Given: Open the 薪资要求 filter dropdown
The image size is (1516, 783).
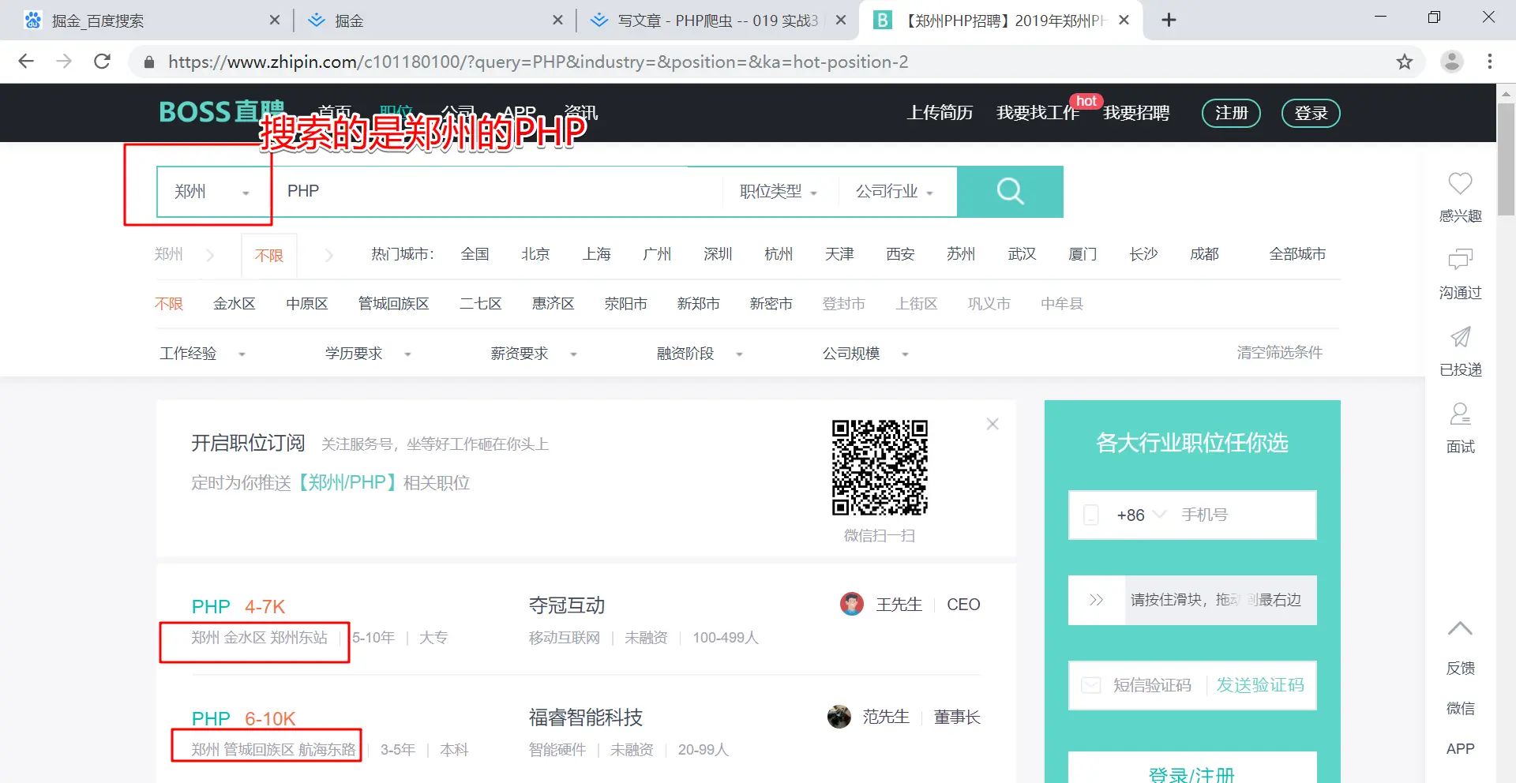Looking at the screenshot, I should click(x=535, y=354).
